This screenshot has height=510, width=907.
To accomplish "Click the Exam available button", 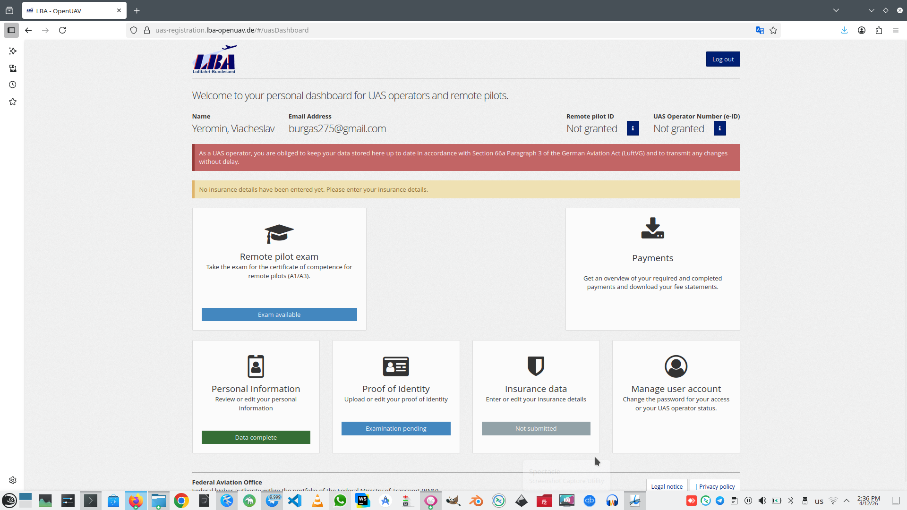I will click(x=279, y=314).
